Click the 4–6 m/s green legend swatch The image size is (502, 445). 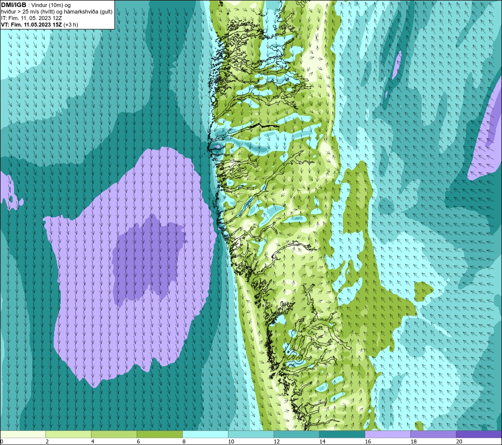[114, 434]
